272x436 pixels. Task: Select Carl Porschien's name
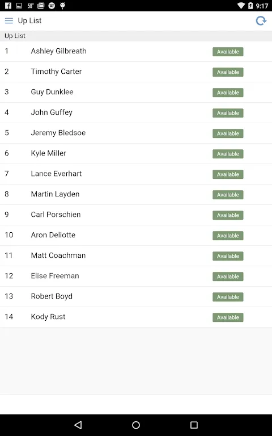(56, 215)
